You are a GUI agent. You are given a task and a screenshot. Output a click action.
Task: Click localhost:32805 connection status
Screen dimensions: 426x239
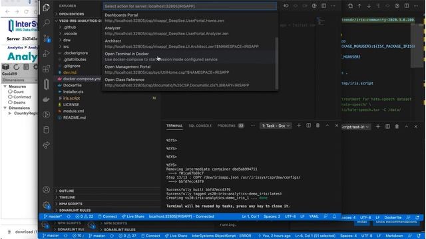tap(182, 216)
